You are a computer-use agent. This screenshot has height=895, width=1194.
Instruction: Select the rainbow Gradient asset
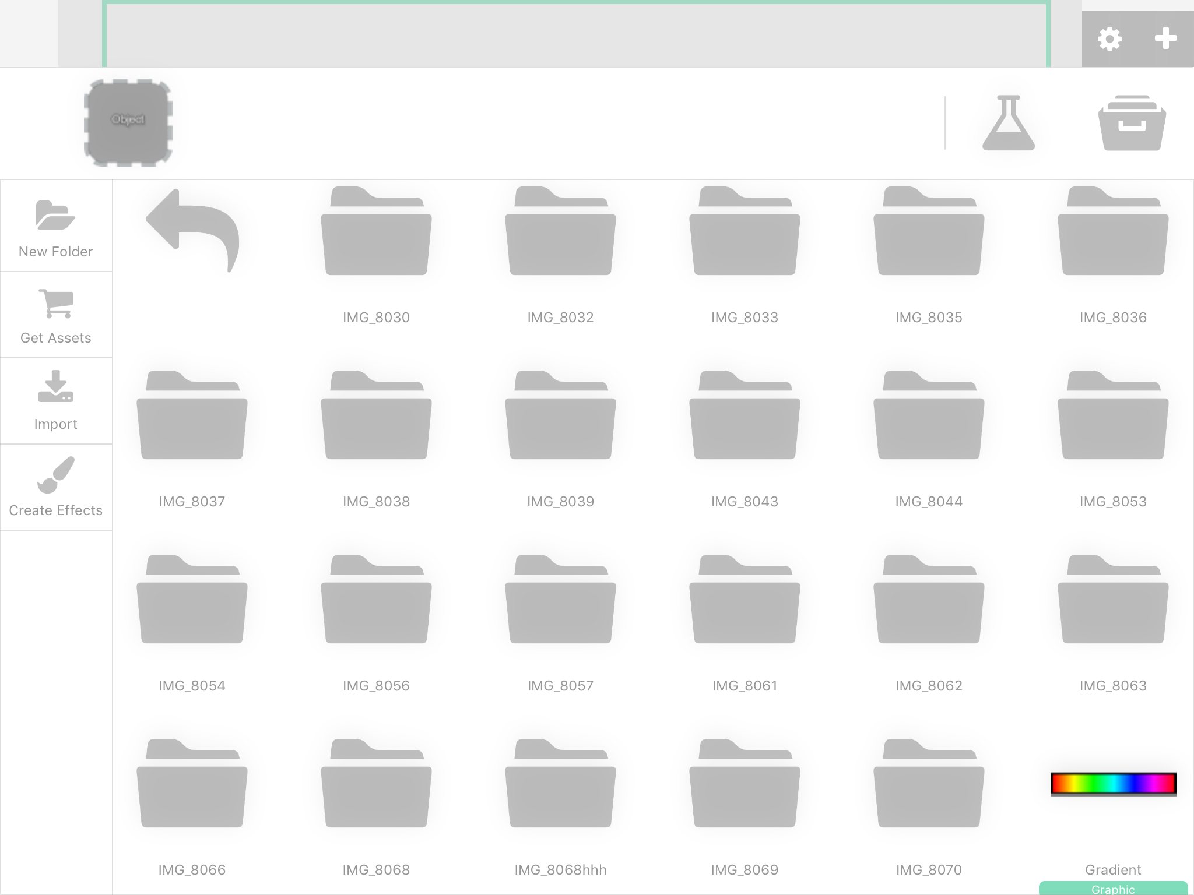coord(1112,784)
